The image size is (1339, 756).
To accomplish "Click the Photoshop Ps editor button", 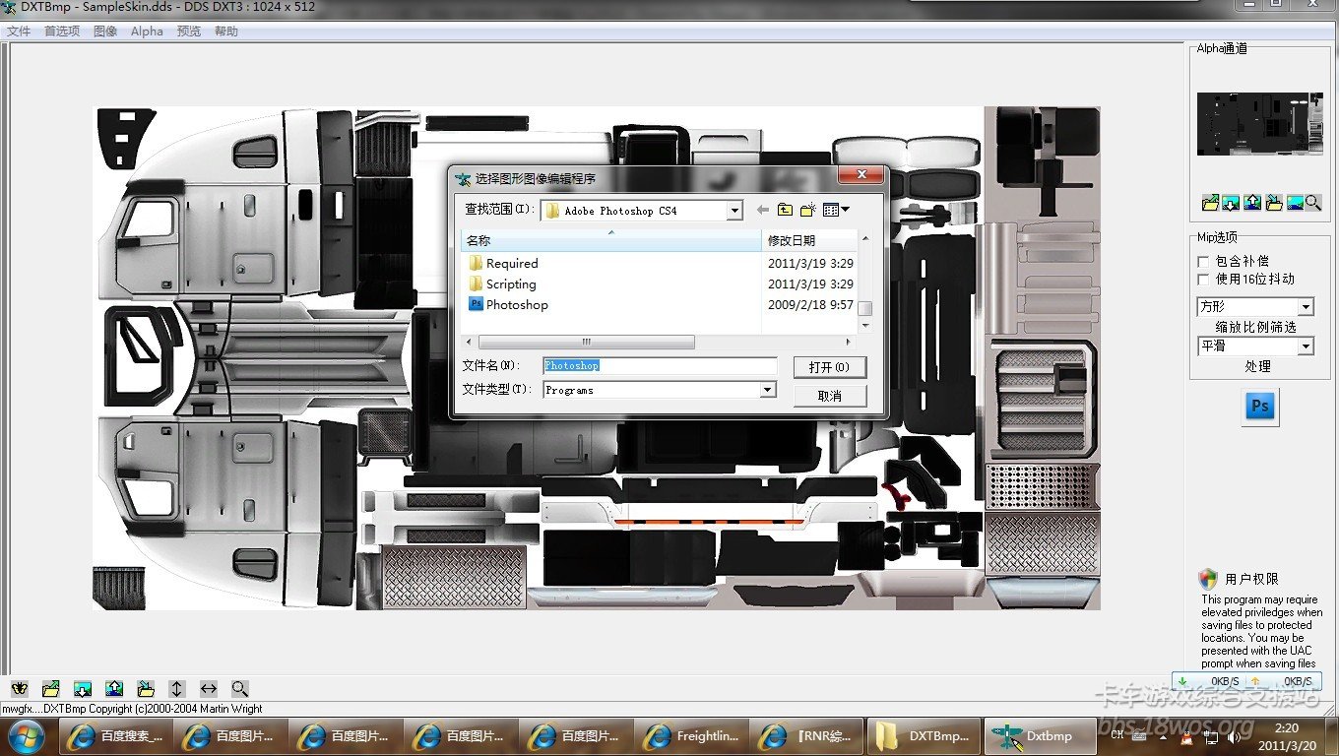I will (1259, 407).
